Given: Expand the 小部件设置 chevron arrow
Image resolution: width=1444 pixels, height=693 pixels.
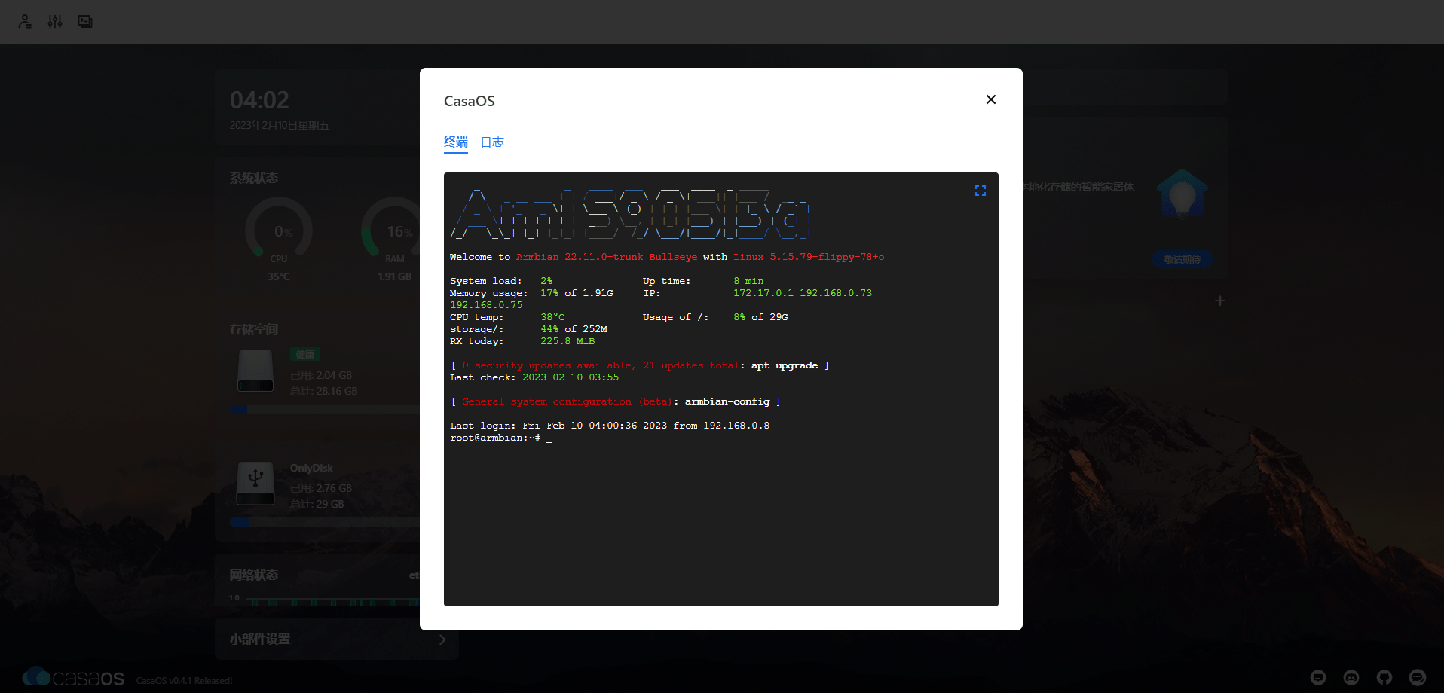Looking at the screenshot, I should click(442, 640).
